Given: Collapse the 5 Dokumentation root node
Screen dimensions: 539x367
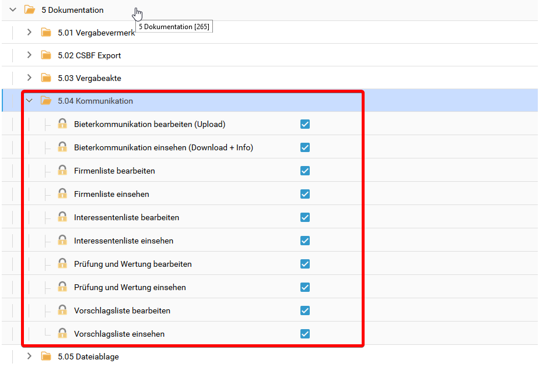Looking at the screenshot, I should 13,10.
